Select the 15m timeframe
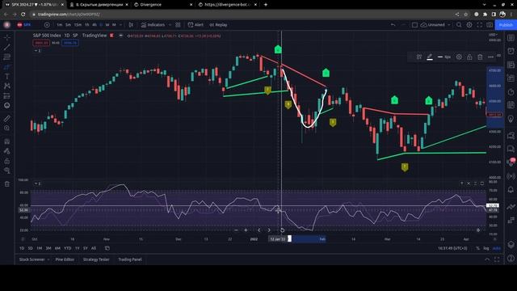The height and width of the screenshot is (291, 517). coord(78,25)
